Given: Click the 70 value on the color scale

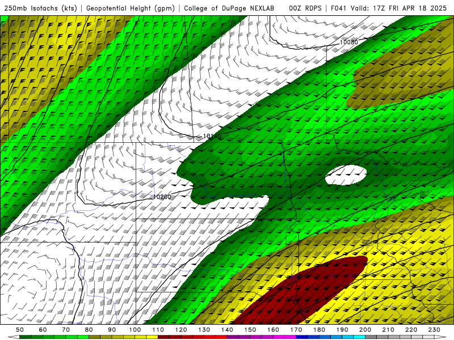Looking at the screenshot, I should [66, 330].
